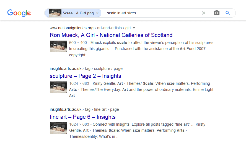
Task: Open 'Ron Mueck, A Girl' result link
Action: pos(111,35)
